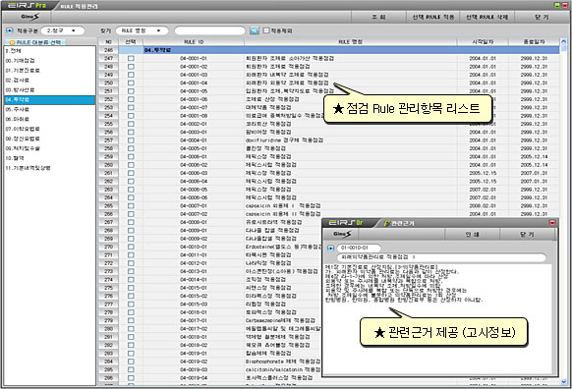Click the 01-0010-01 field in popup
The height and width of the screenshot is (389, 572).
click(359, 248)
